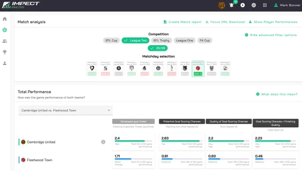Click the Fleetwood Town team label
This screenshot has height=171, width=302.
(40, 160)
